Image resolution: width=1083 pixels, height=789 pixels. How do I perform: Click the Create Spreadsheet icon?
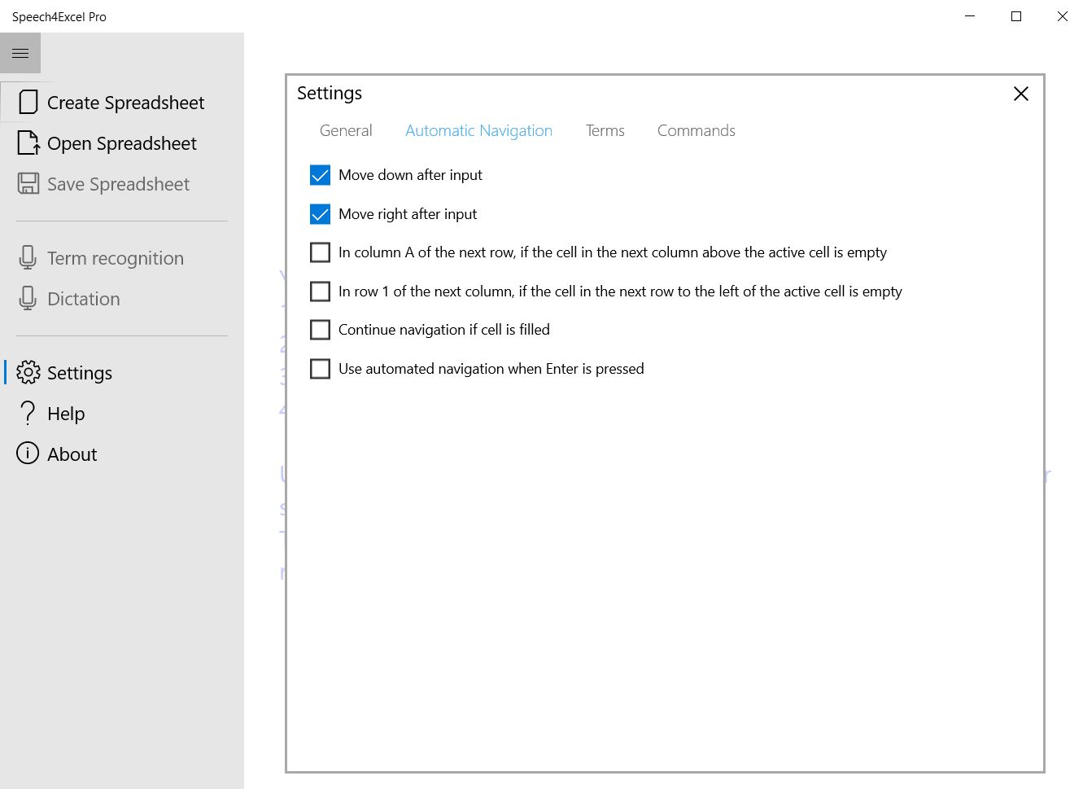pyautogui.click(x=28, y=103)
